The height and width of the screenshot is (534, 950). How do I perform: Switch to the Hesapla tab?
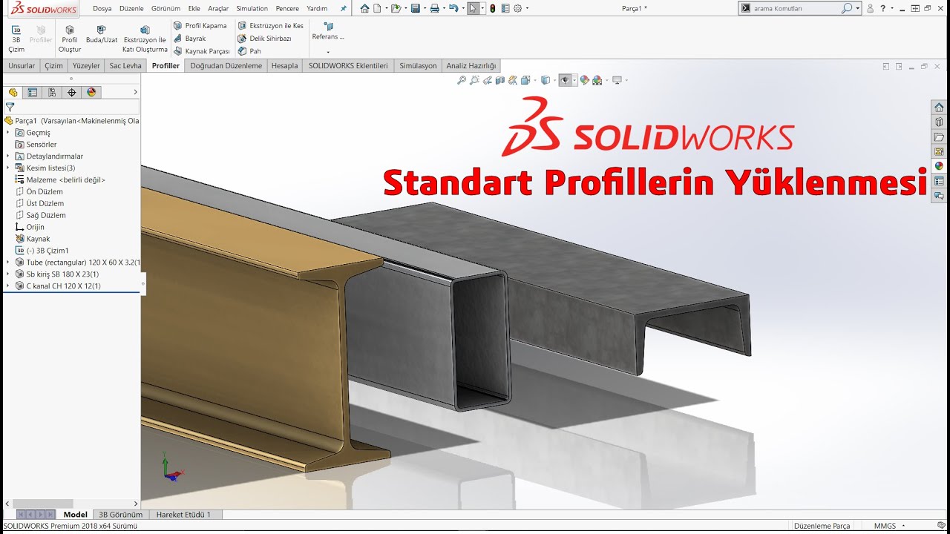pyautogui.click(x=284, y=66)
